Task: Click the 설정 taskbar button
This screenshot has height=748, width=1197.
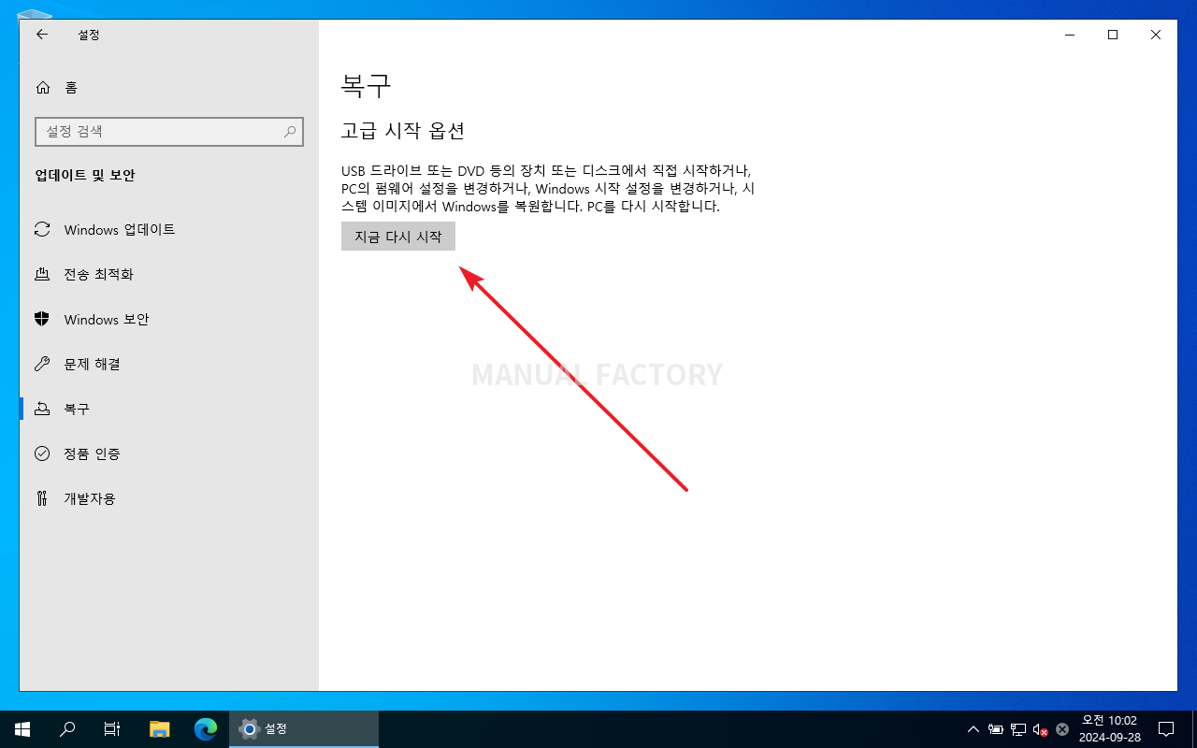Action: tap(304, 729)
